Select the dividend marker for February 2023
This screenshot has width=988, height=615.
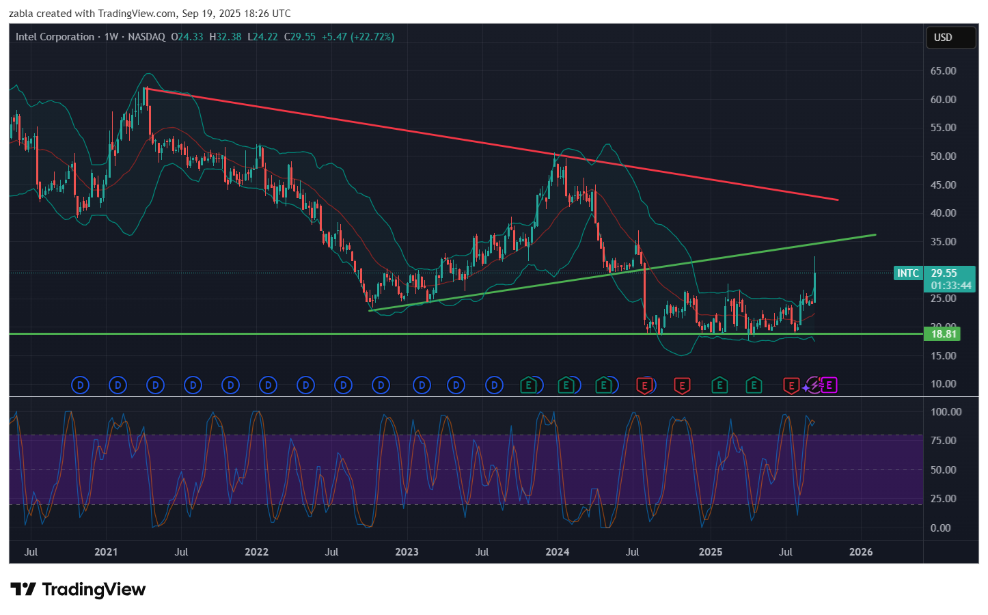(422, 385)
